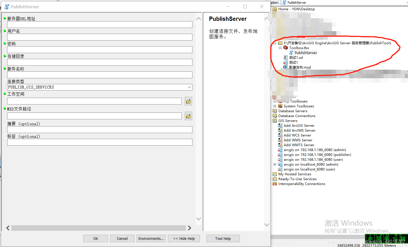
Task: Click the 影像发布.mxd map document icon
Action: (286, 67)
